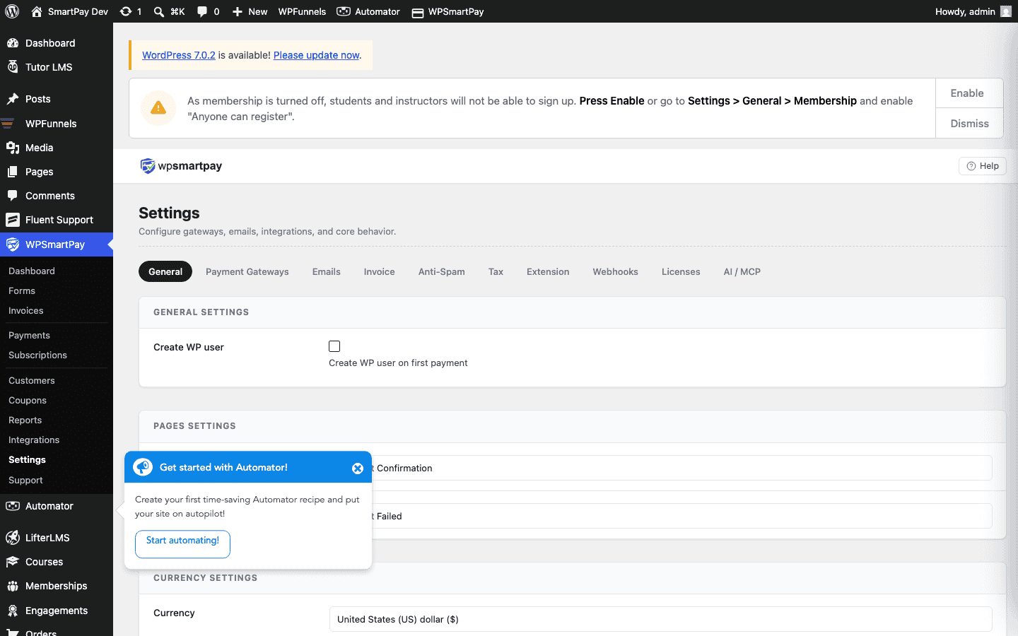Open the Memberships group icon in sidebar
The width and height of the screenshot is (1018, 636).
pyautogui.click(x=13, y=586)
